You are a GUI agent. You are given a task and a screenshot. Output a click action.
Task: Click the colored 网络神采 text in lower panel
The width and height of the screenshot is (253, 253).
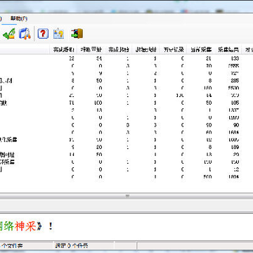pos(18,226)
